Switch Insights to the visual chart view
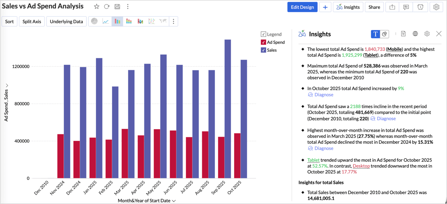The height and width of the screenshot is (204, 447). click(x=385, y=34)
